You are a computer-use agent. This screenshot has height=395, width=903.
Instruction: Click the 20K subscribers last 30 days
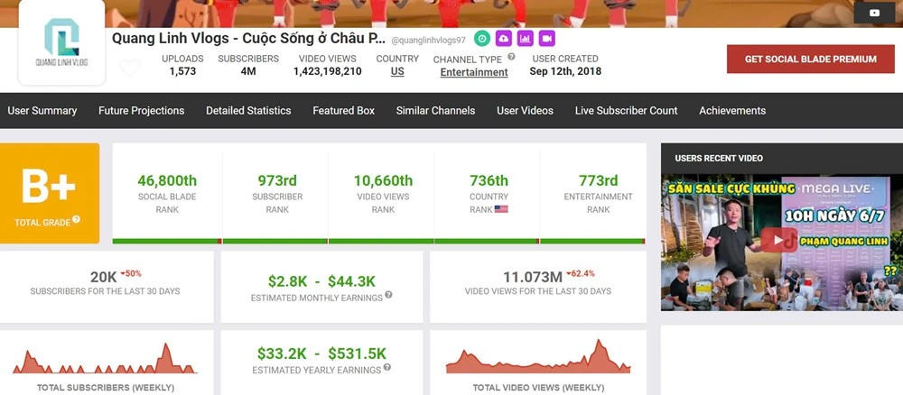pyautogui.click(x=104, y=277)
